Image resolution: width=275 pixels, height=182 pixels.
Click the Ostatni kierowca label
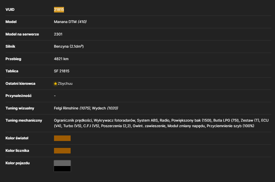20,84
